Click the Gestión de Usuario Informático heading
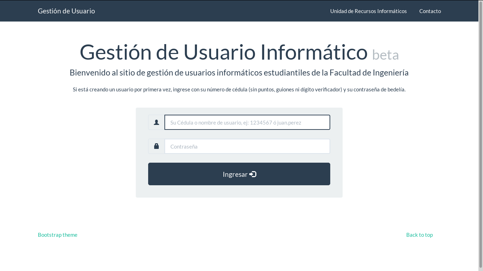 [x=223, y=52]
